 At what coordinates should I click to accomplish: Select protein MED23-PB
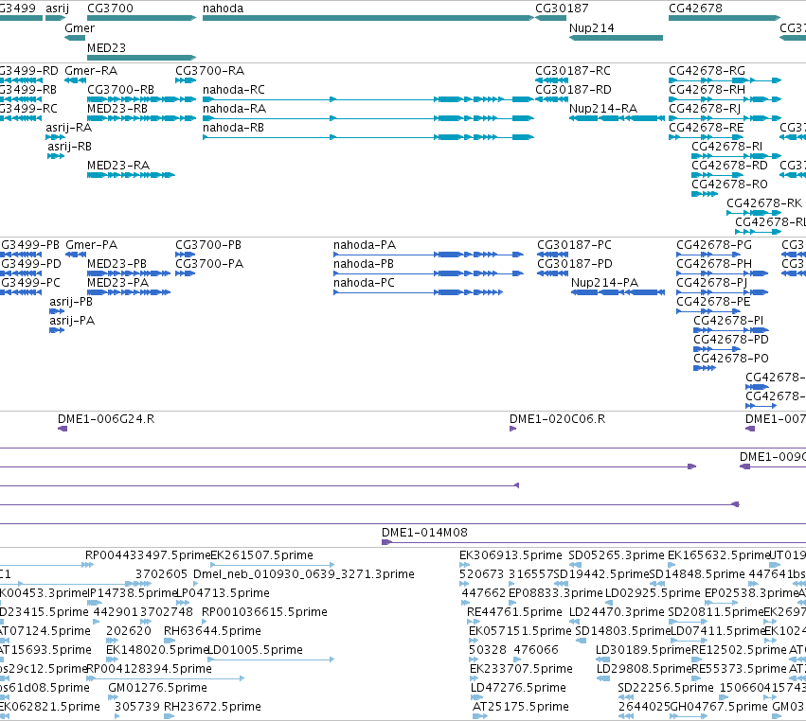coord(129,273)
